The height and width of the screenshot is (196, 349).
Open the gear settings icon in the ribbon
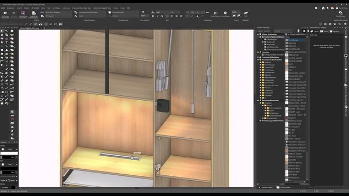pos(225,13)
